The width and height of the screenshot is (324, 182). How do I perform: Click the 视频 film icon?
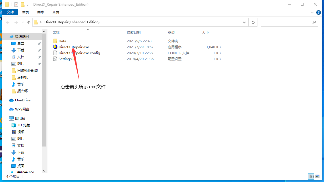(x=14, y=132)
